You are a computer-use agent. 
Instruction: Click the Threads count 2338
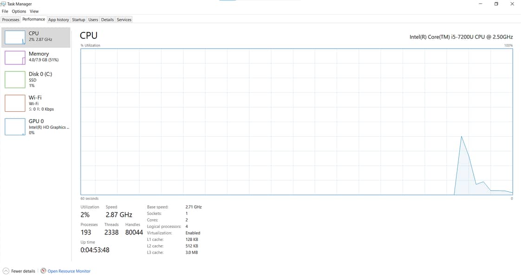111,232
